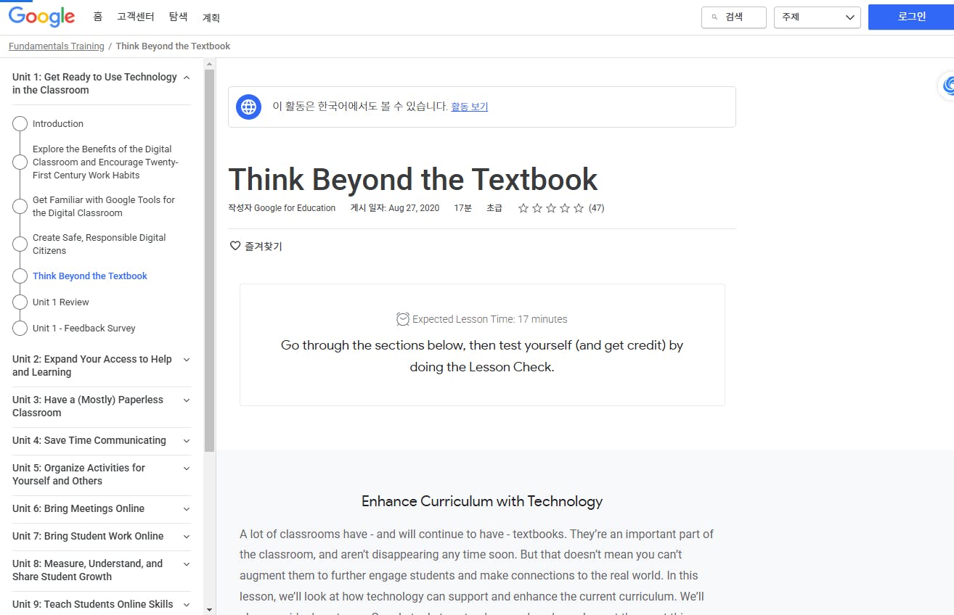Select the Introduction progress circle
Viewport: 954px width, 615px height.
(20, 124)
